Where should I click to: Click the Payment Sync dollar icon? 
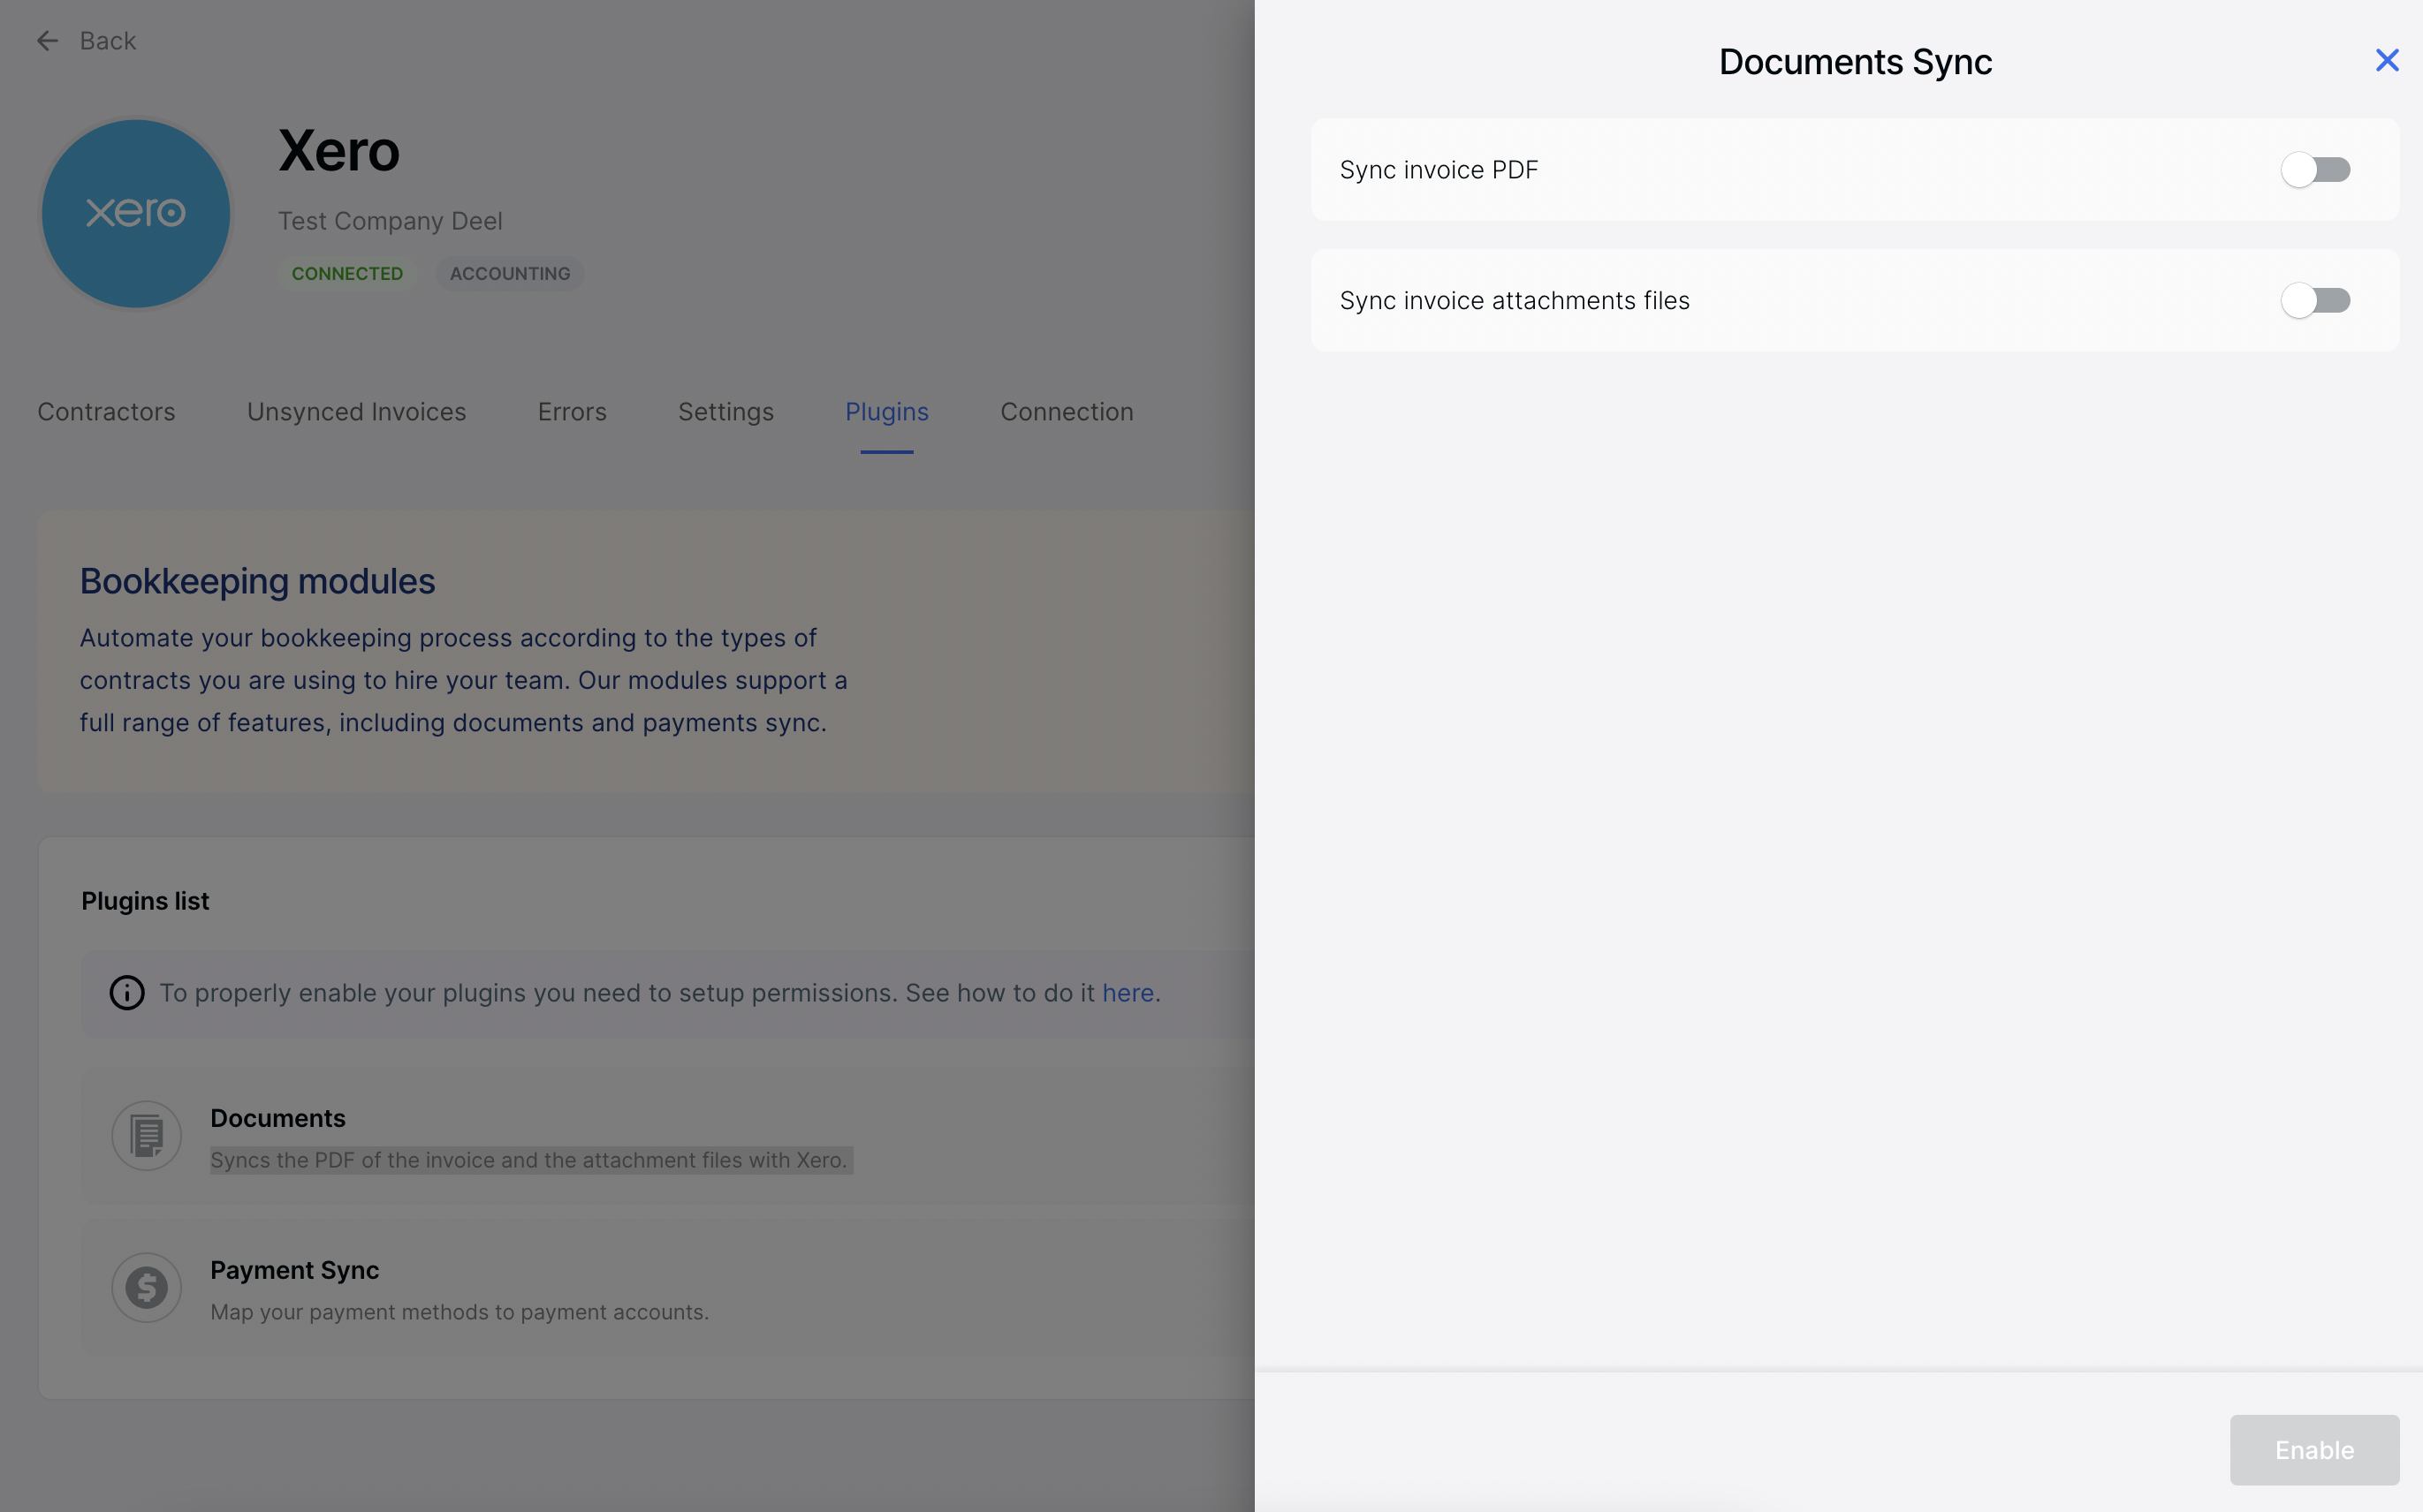point(147,1288)
